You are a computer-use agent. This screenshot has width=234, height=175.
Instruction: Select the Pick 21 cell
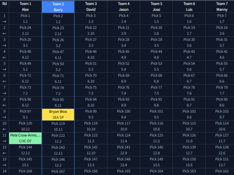123,31
